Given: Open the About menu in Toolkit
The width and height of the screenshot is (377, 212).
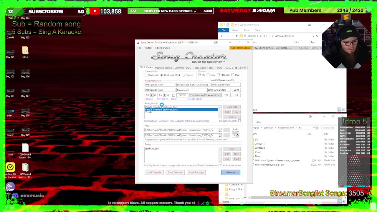Looking at the screenshot, I should tap(148, 48).
